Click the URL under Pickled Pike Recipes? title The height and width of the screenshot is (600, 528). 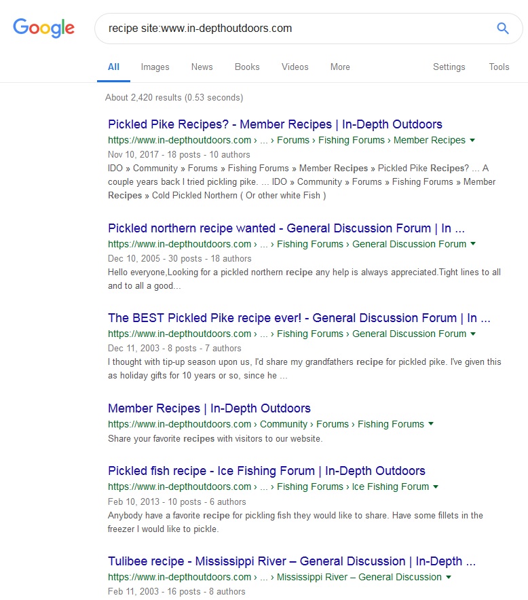coord(286,140)
